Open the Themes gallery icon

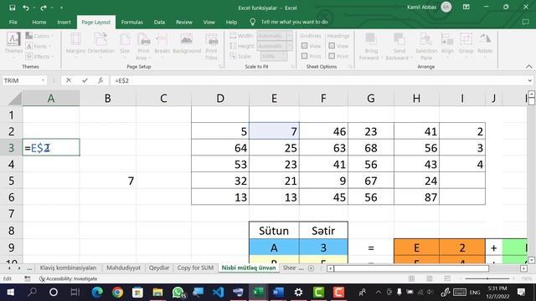pos(13,39)
